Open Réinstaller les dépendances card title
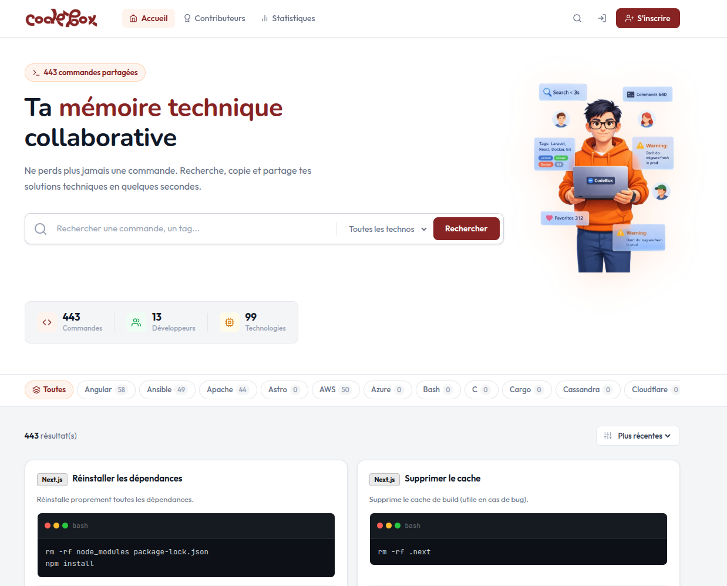The width and height of the screenshot is (727, 586). [x=127, y=479]
